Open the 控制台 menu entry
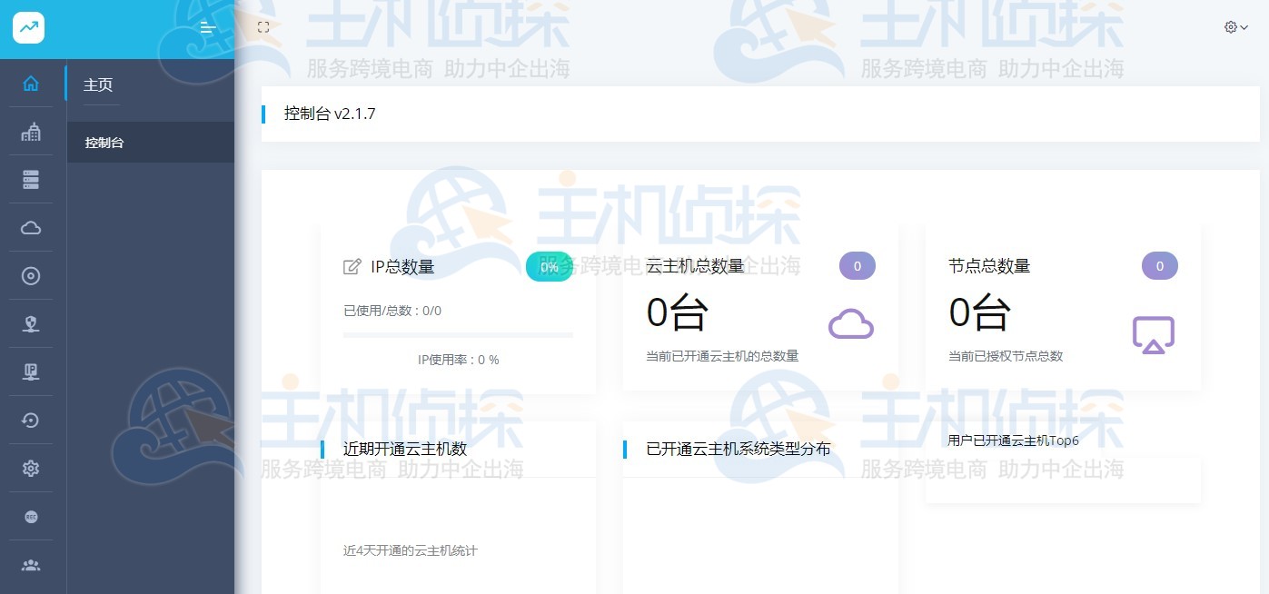1269x594 pixels. click(x=104, y=143)
